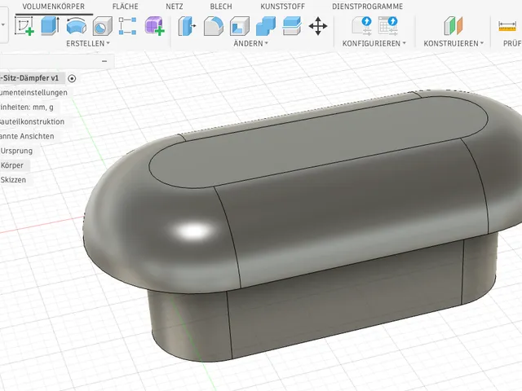The width and height of the screenshot is (522, 391).
Task: Select the Körper item in browser
Action: (12, 165)
